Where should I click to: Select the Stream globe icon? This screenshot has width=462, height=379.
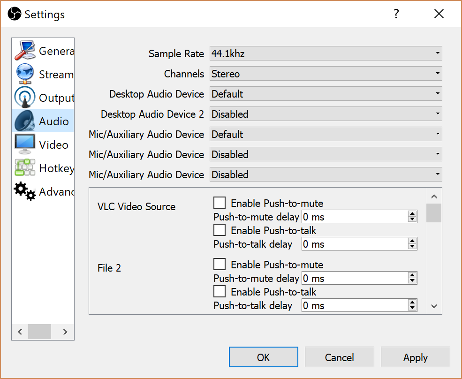pos(25,74)
